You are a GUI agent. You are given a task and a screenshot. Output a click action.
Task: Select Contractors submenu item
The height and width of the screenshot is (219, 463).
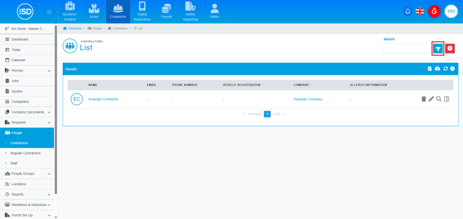pos(27,143)
